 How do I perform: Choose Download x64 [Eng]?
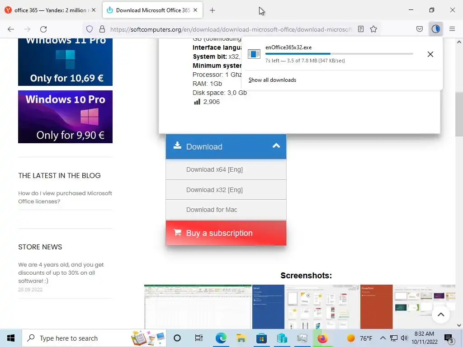[x=226, y=169]
